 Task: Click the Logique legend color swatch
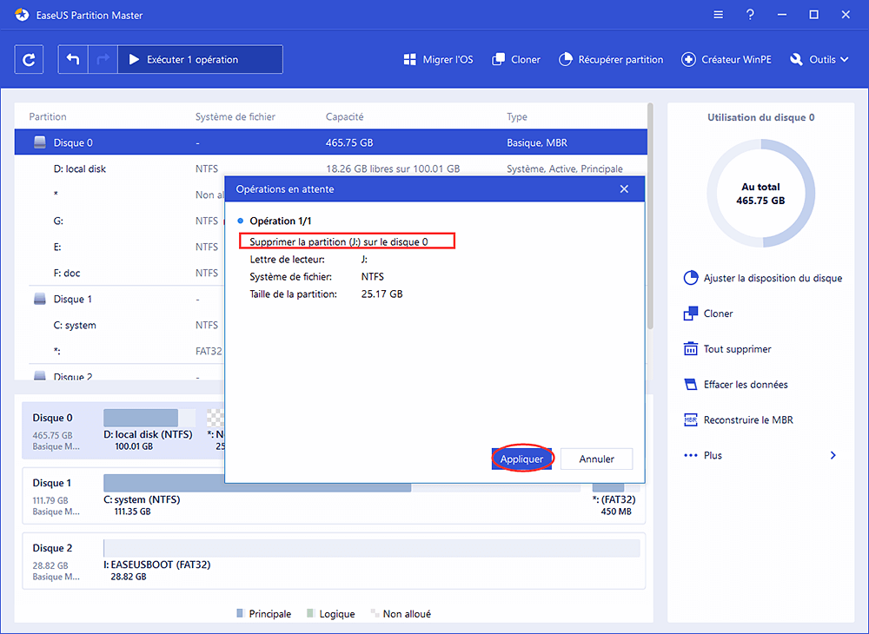click(310, 613)
